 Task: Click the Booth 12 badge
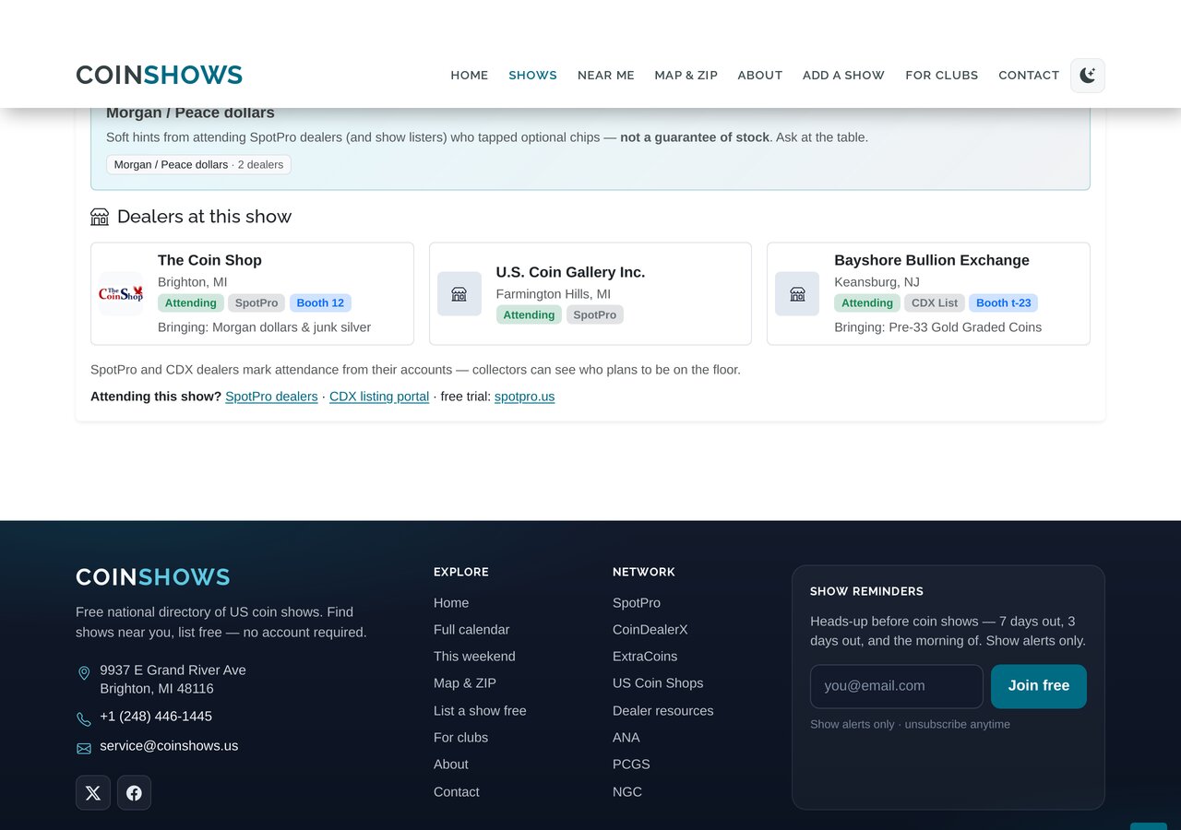(x=320, y=302)
